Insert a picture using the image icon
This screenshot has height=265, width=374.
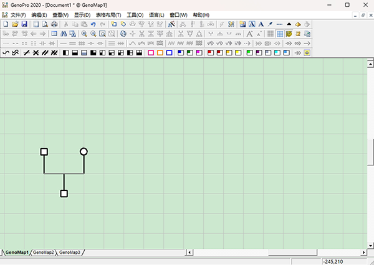pyautogui.click(x=242, y=24)
